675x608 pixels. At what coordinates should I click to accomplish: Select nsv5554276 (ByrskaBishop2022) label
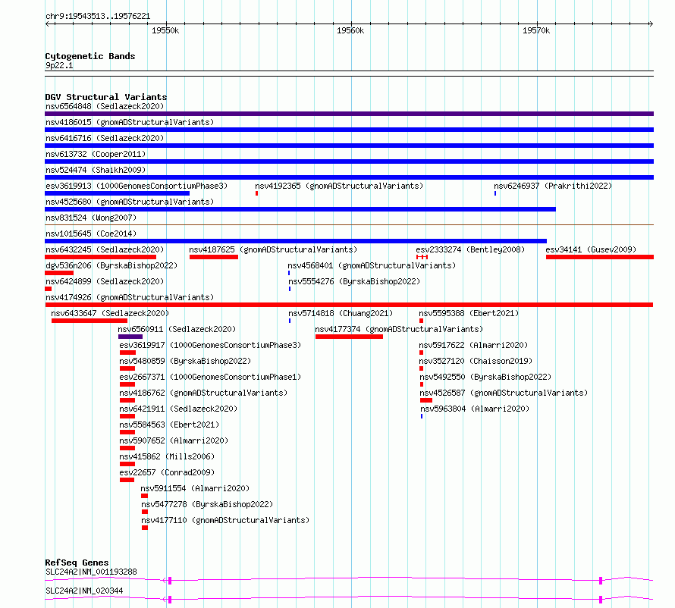point(354,281)
